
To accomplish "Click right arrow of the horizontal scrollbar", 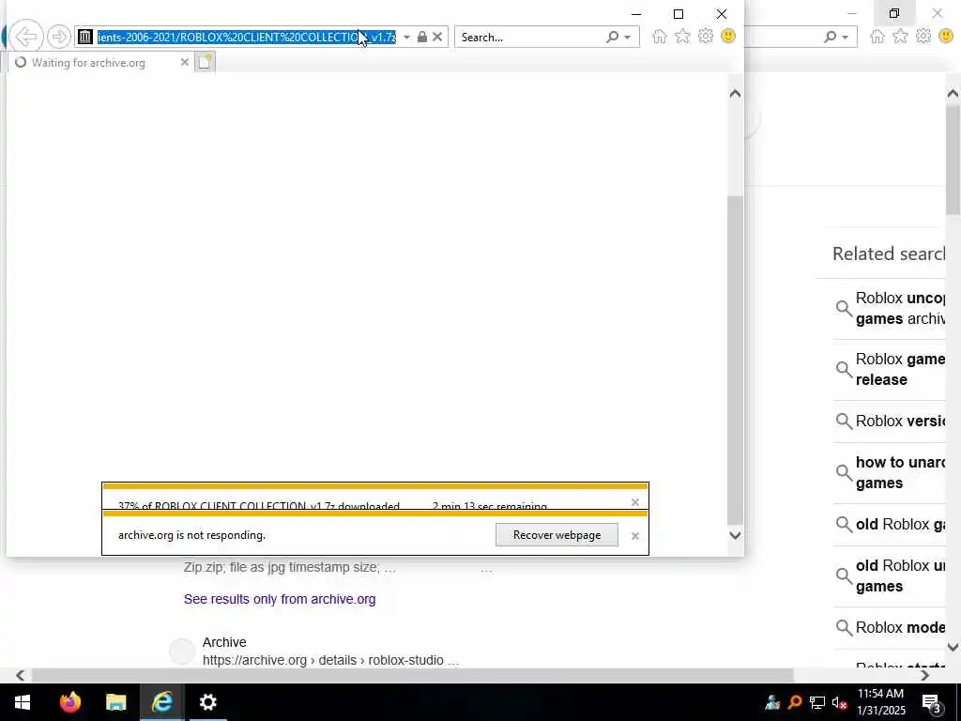I will (924, 675).
